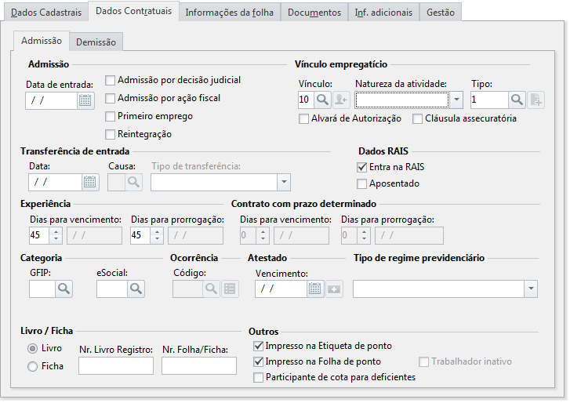This screenshot has height=403, width=570.
Task: Uncheck Entra na RAIS
Action: pyautogui.click(x=361, y=167)
